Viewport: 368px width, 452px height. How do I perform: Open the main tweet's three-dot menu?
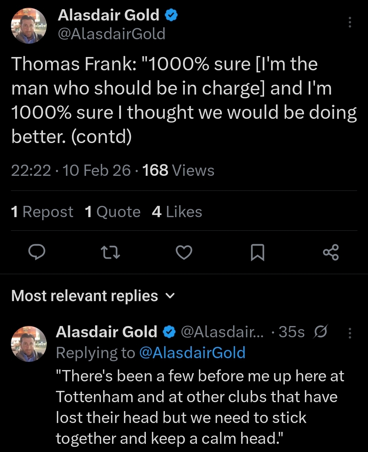click(350, 22)
